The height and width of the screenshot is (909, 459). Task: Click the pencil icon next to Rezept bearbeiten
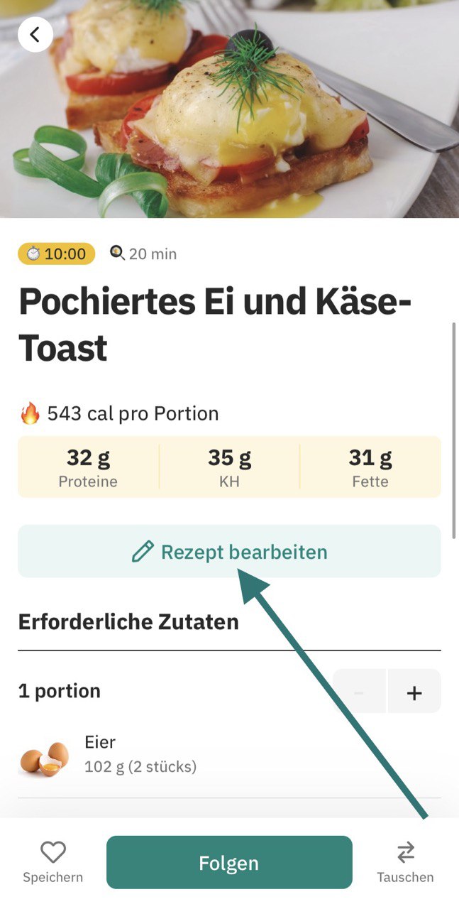(143, 552)
